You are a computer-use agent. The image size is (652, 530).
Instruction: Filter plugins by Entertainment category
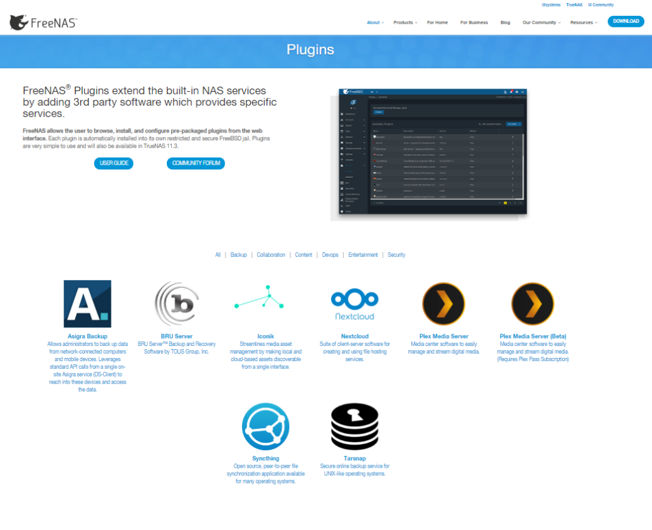[363, 255]
